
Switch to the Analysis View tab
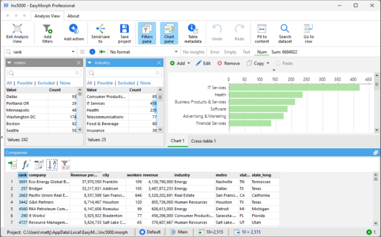pyautogui.click(x=47, y=16)
